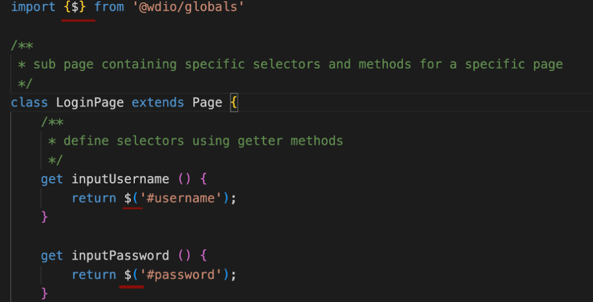Click 'get' before inputPassword

click(52, 256)
